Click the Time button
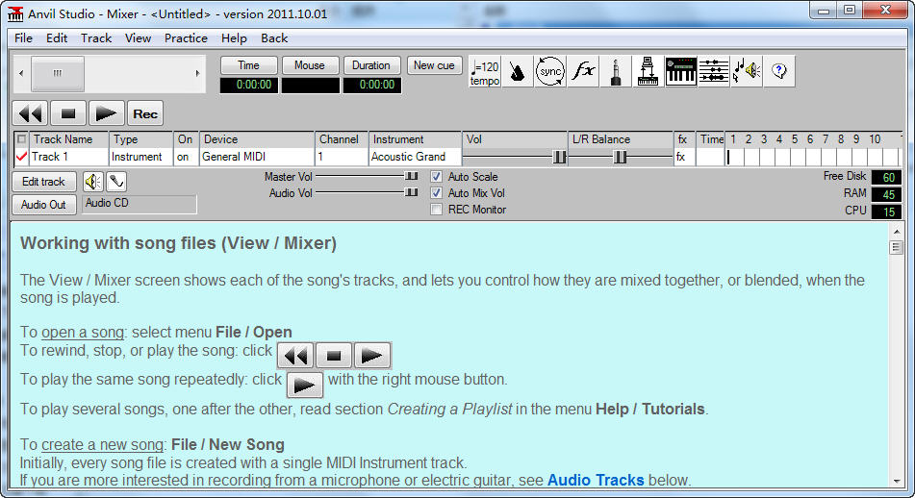Image resolution: width=915 pixels, height=498 pixels. [x=248, y=65]
